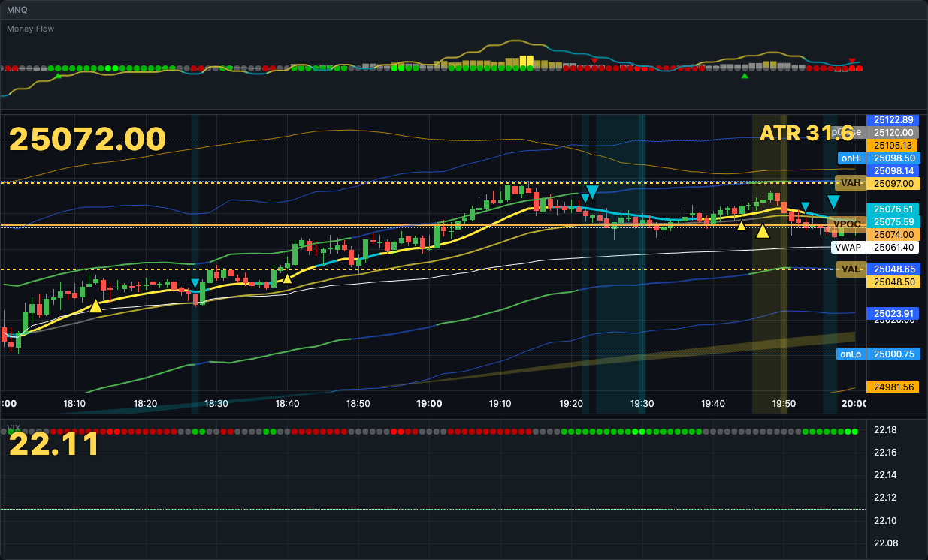Image resolution: width=928 pixels, height=560 pixels.
Task: Click the VWAP label on the chart
Action: [x=848, y=247]
